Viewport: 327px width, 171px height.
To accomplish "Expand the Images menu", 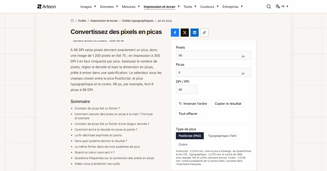I will click(88, 7).
